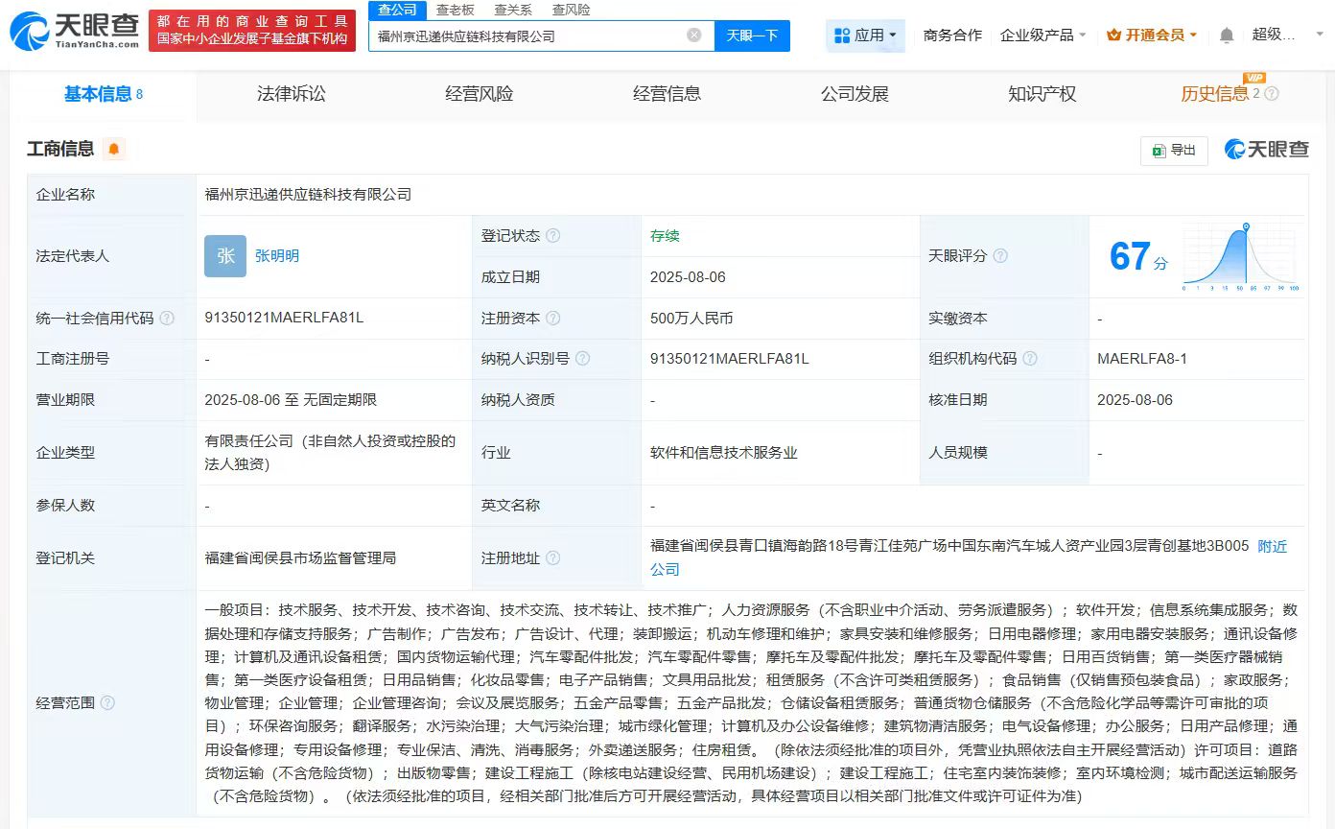Click the help icon next to 纳税人识别号
The image size is (1335, 829).
click(582, 359)
